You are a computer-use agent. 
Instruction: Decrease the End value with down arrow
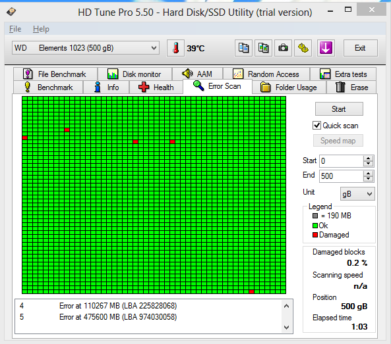pyautogui.click(x=369, y=179)
